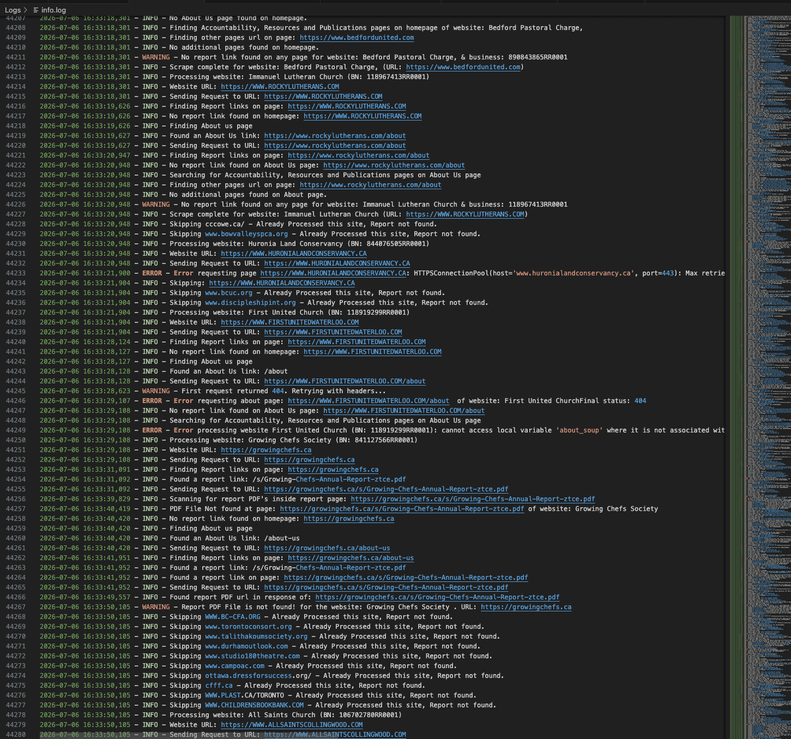The image size is (791, 739).
Task: Click the WARNING label on line 44211
Action: 156,57
